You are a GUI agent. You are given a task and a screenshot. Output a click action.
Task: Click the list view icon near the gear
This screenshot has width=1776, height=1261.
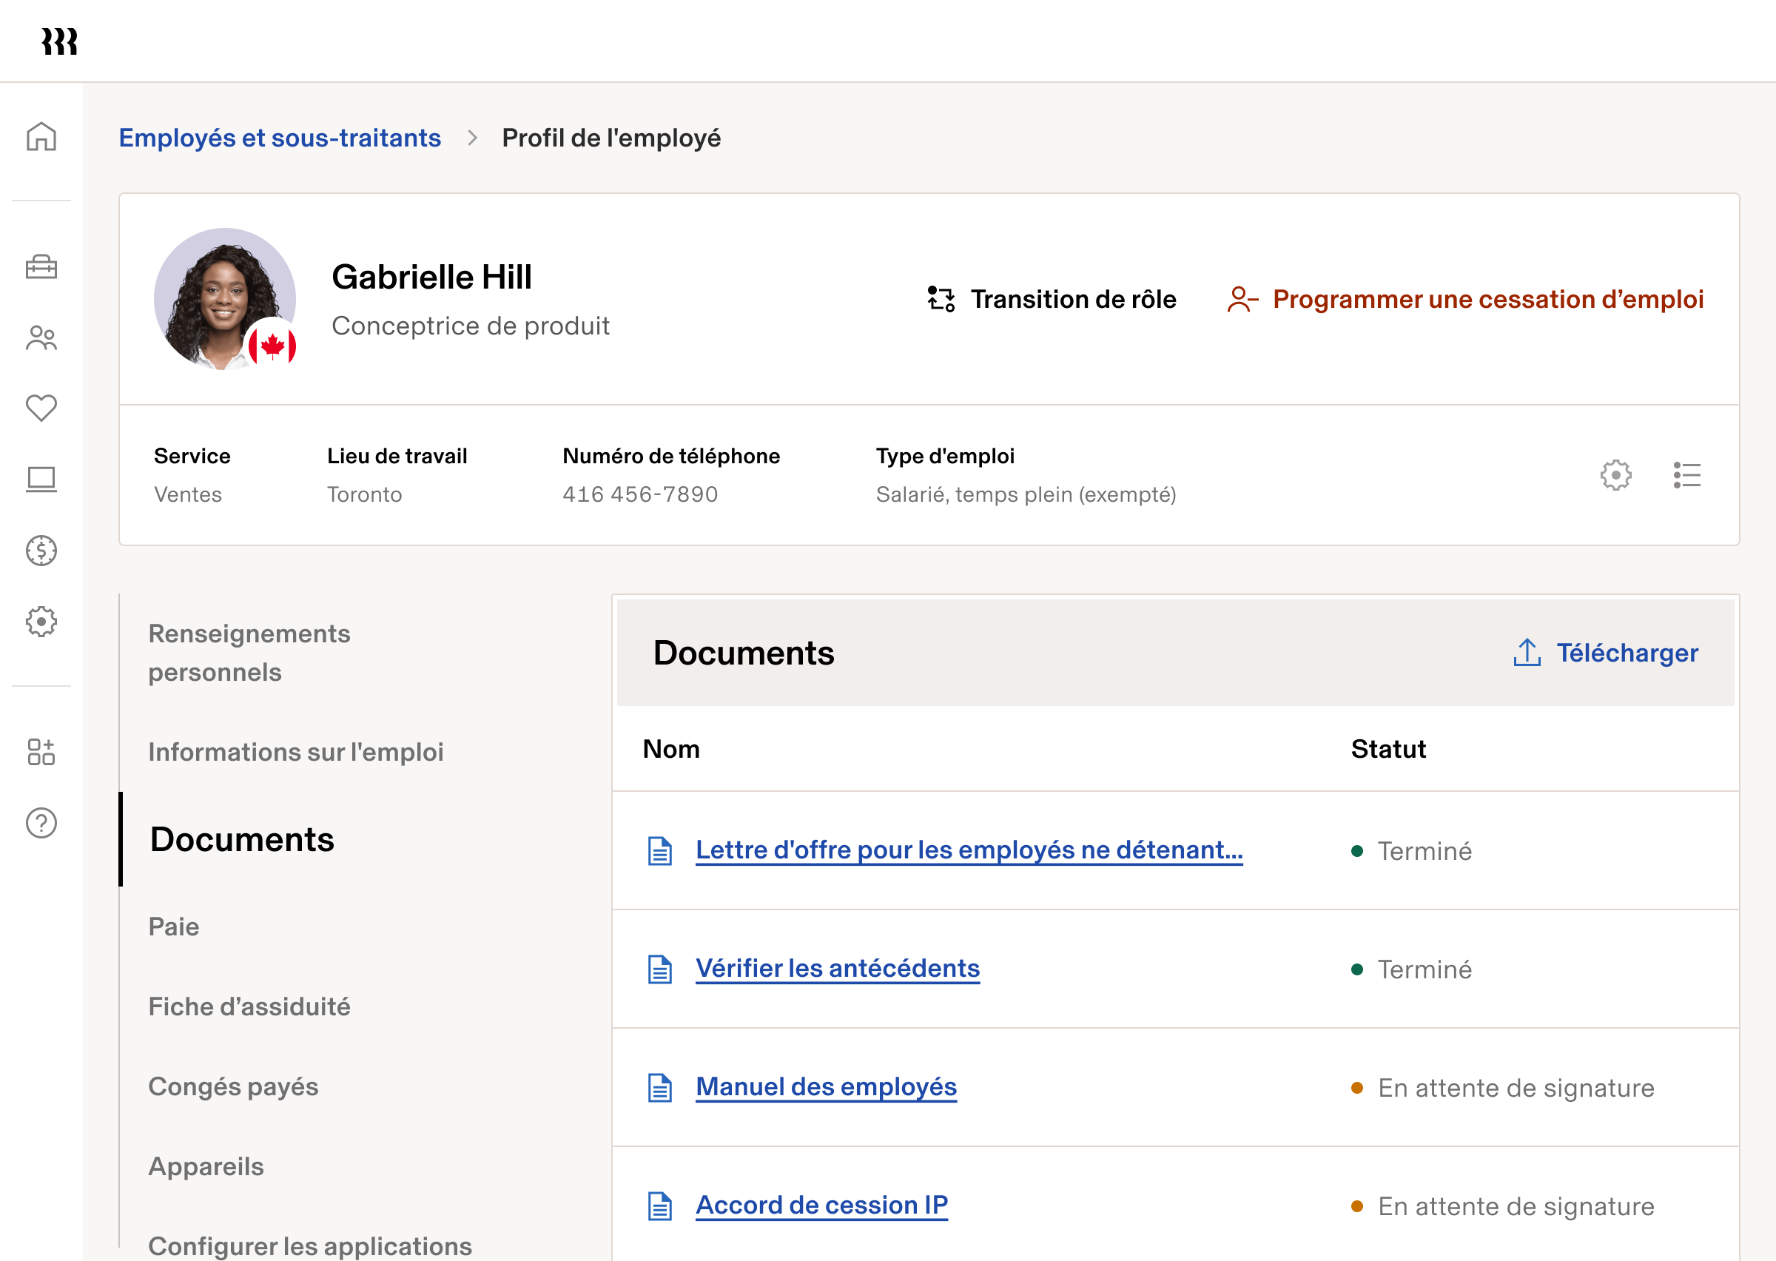[1687, 475]
